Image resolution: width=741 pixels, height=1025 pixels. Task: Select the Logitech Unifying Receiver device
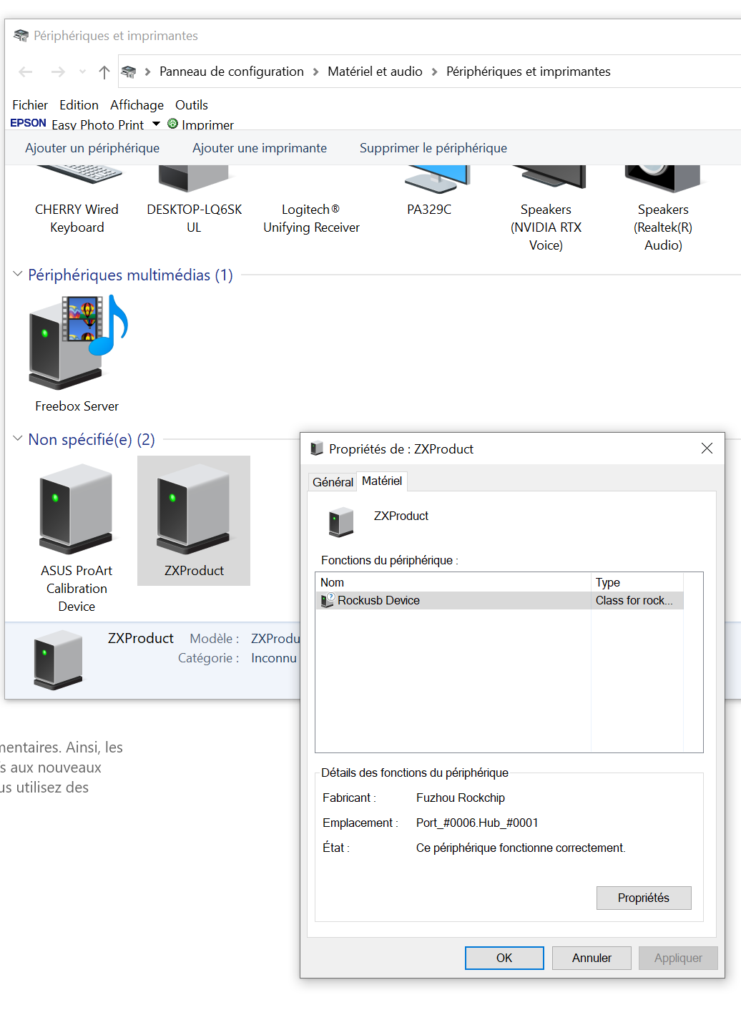click(311, 218)
